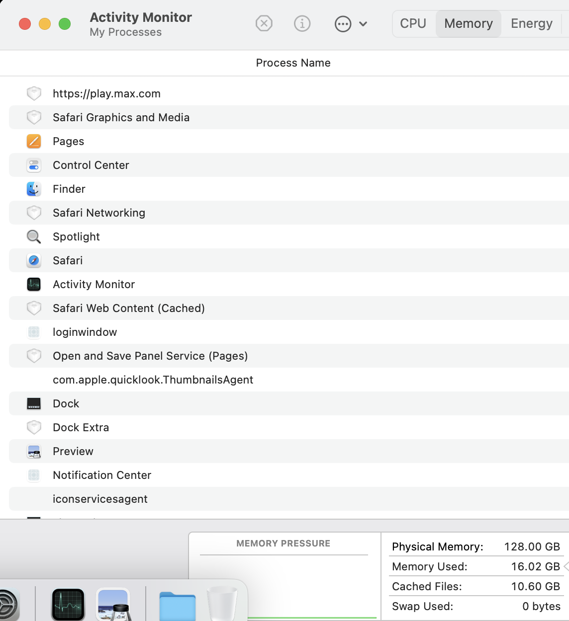
Task: Sort by the Process Name column header
Action: pos(293,63)
